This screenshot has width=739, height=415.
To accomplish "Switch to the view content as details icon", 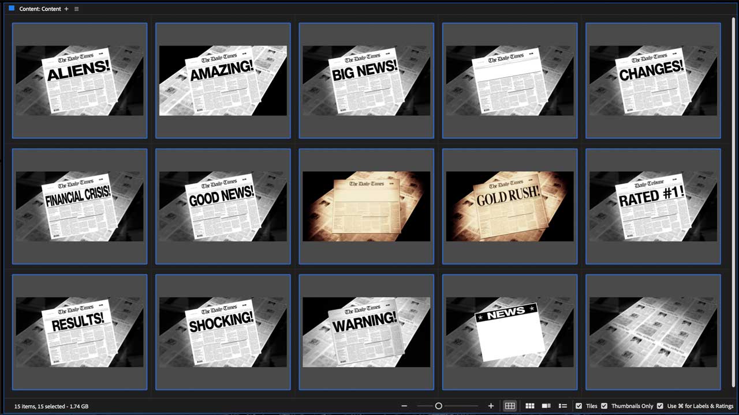I will (546, 406).
